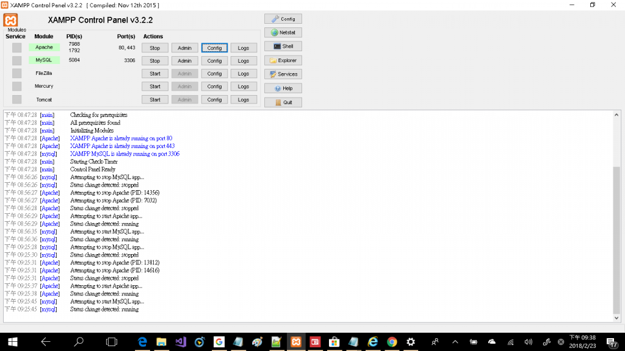Quit the XAMPP Control Panel

(x=283, y=102)
